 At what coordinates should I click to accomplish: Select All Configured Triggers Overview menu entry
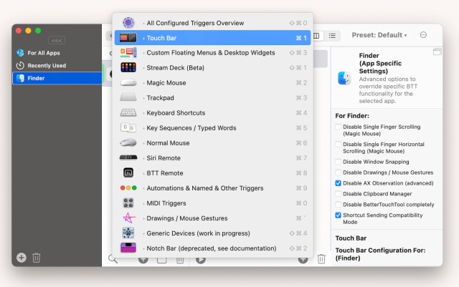[x=212, y=23]
